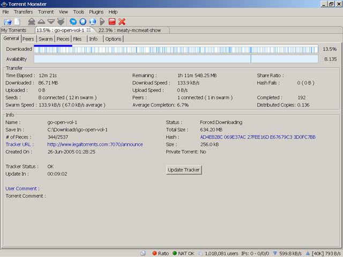Click the blue gear toolbar icon
The height and width of the screenshot is (257, 343).
tap(73, 21)
